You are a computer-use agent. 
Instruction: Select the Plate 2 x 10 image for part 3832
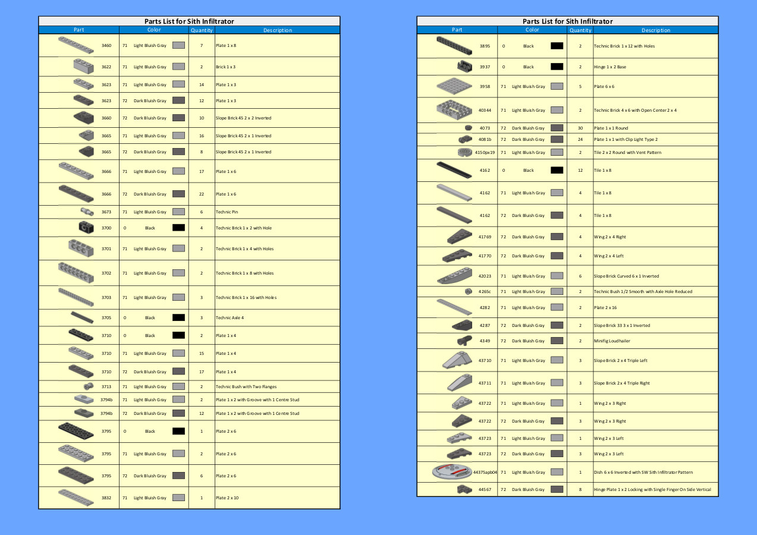[76, 497]
